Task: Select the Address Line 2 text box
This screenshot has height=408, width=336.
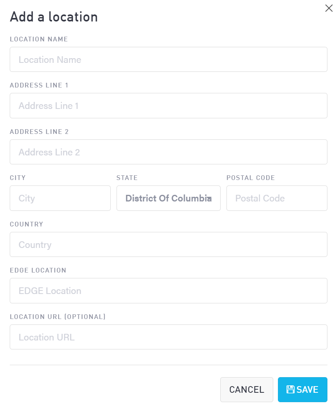Action: click(x=168, y=152)
